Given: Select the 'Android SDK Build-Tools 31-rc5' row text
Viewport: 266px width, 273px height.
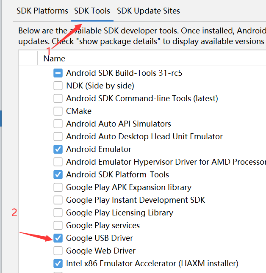Looking at the screenshot, I should point(124,73).
